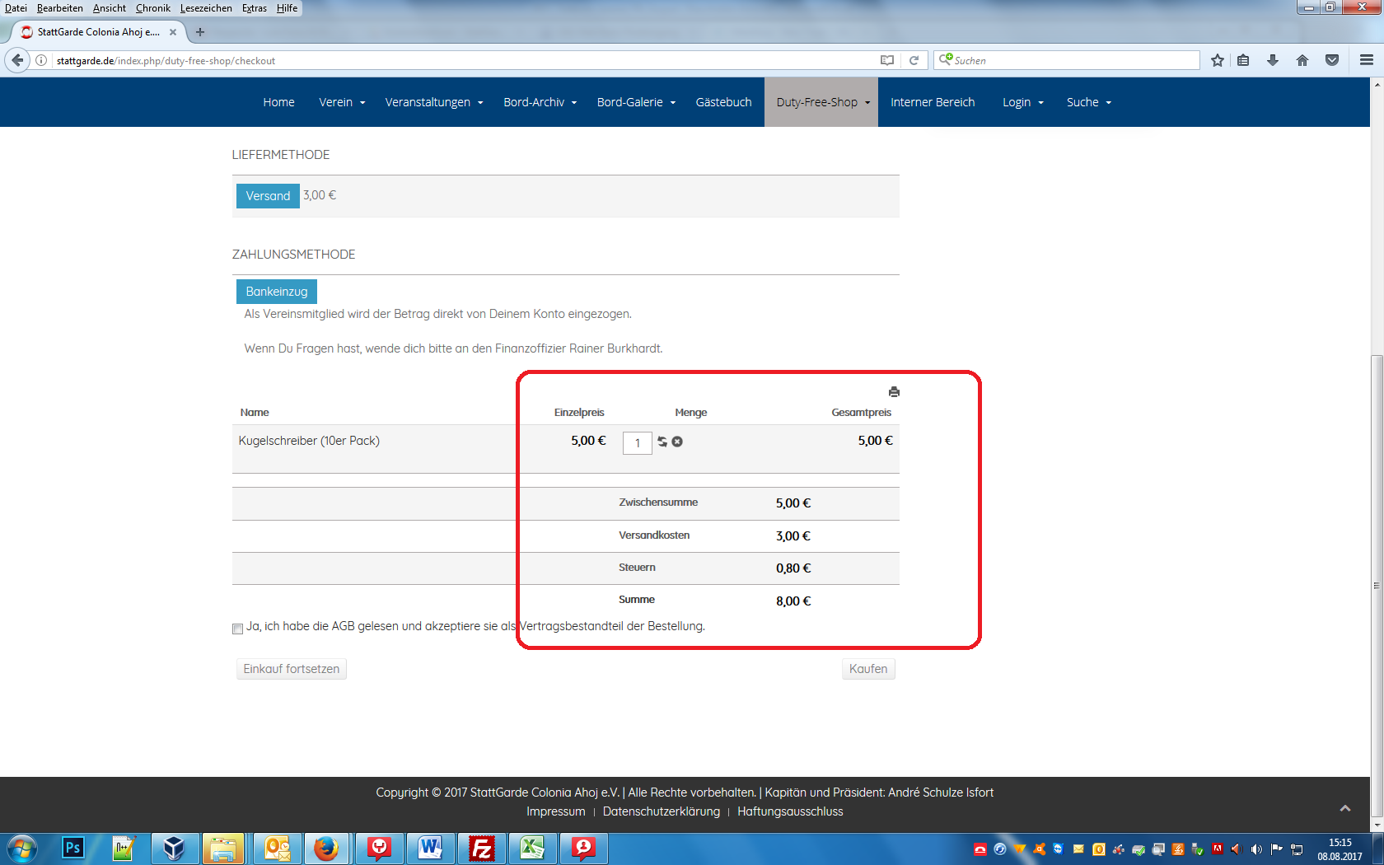Image resolution: width=1384 pixels, height=865 pixels.
Task: Go to the Home page link
Action: click(278, 102)
